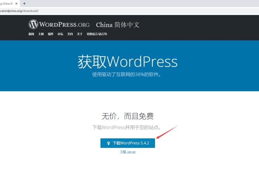Click the 获取WordPress heading

coord(128,61)
